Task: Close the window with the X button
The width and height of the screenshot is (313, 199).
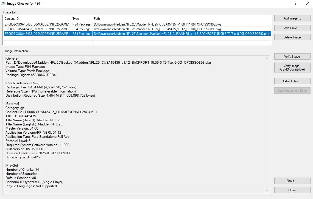Action: (308, 3)
